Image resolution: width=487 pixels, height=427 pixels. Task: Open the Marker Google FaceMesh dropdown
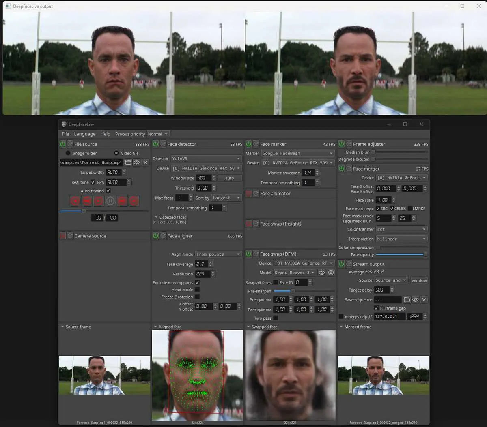[297, 153]
